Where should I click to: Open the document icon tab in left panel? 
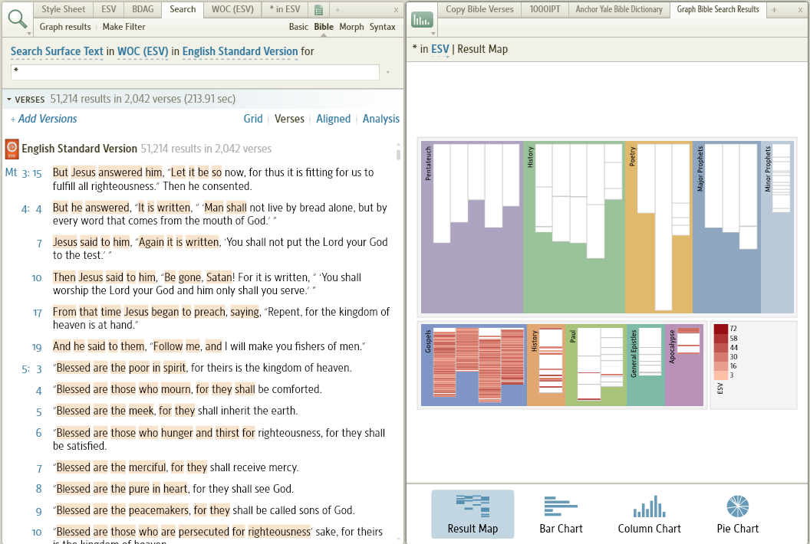pos(319,10)
